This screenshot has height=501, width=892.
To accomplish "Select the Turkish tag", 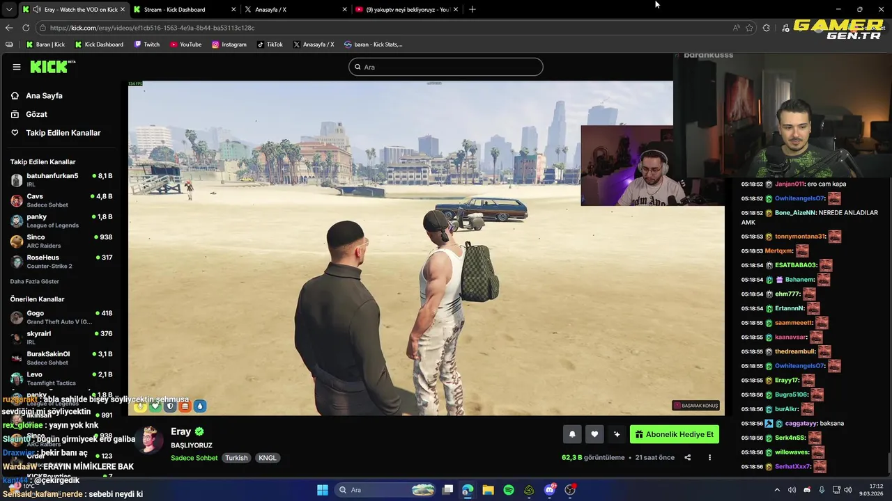I will [236, 458].
